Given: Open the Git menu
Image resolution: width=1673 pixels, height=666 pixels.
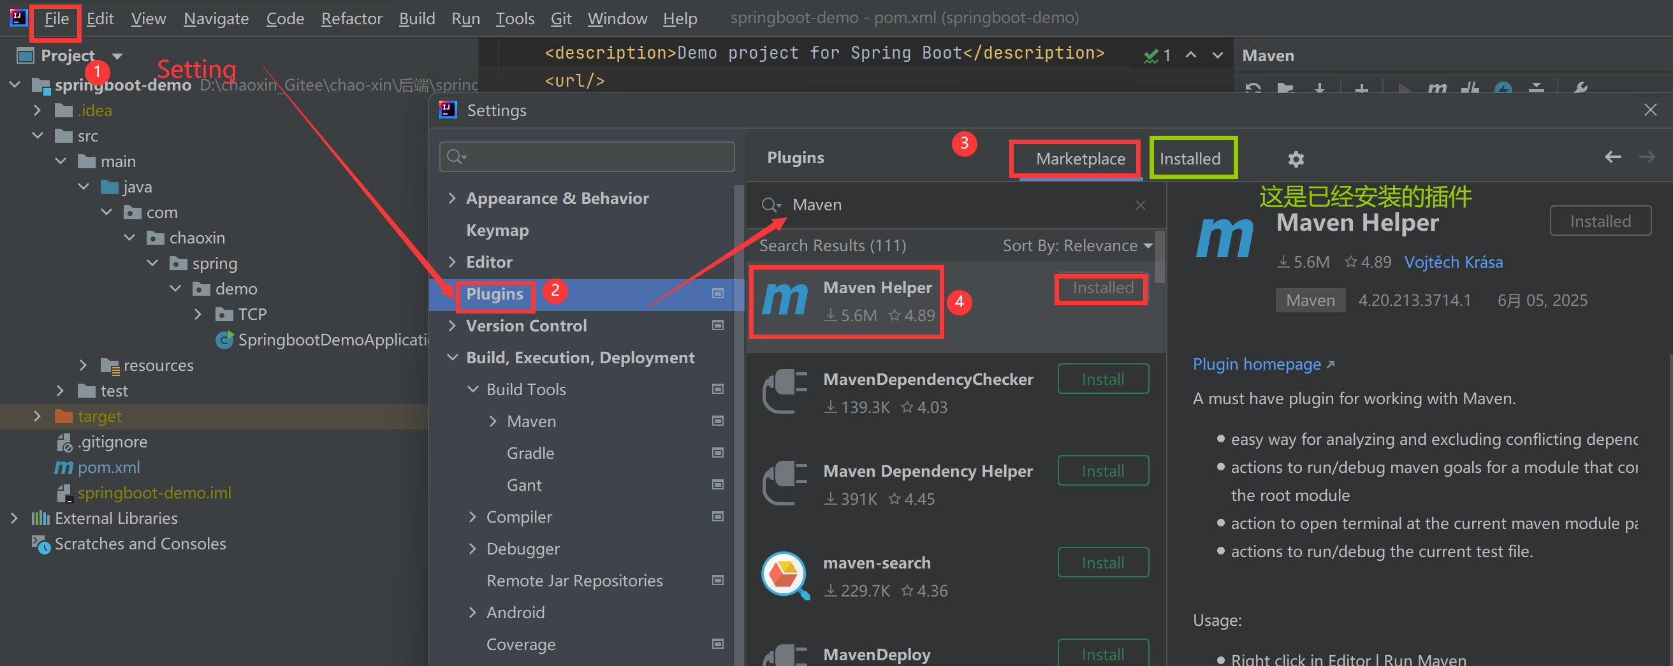Looking at the screenshot, I should tap(560, 19).
